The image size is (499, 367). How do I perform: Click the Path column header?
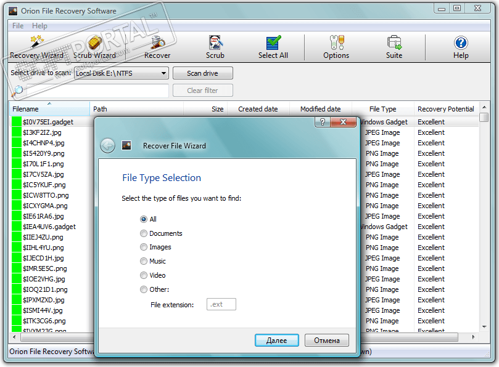point(136,109)
